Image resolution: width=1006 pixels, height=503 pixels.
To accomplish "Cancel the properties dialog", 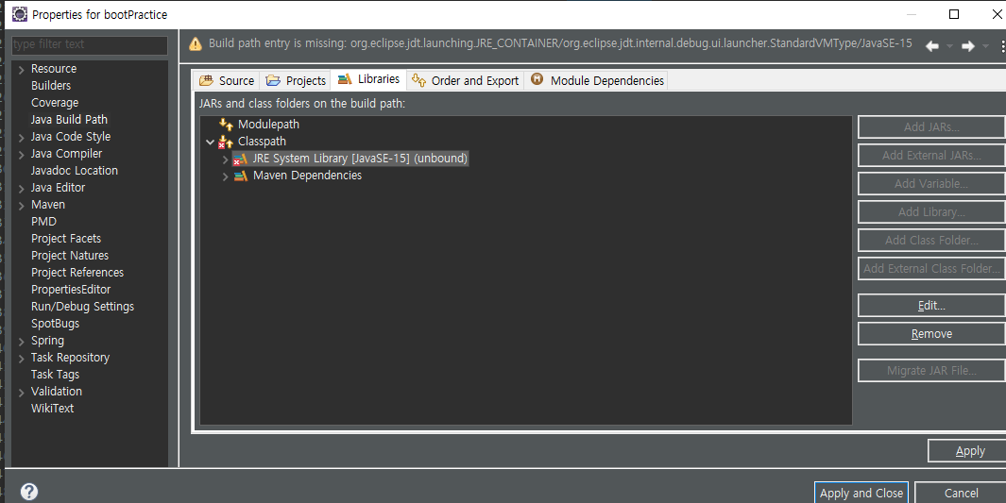I will pos(961,493).
